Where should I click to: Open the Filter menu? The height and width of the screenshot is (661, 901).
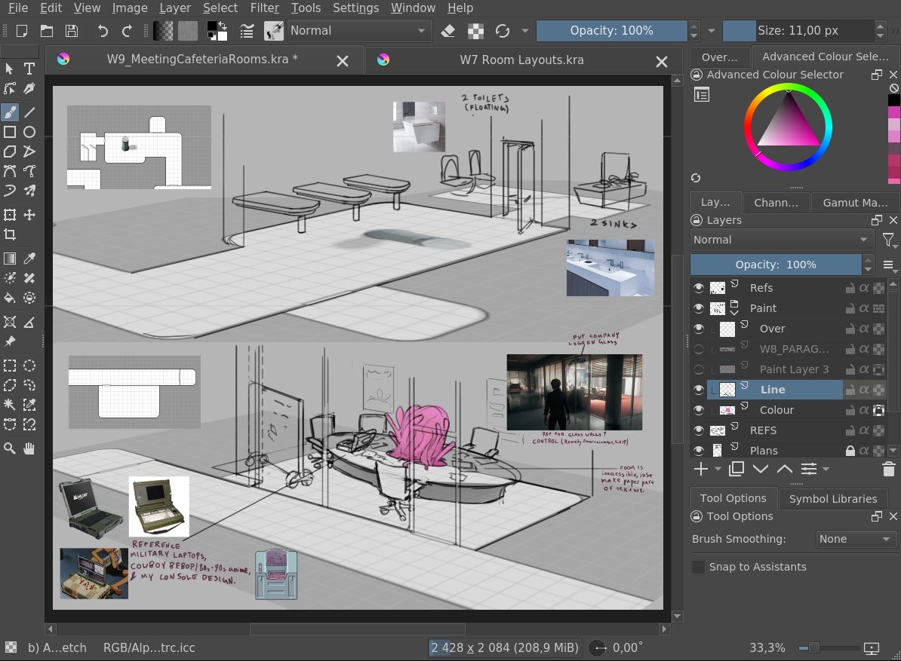(x=264, y=8)
